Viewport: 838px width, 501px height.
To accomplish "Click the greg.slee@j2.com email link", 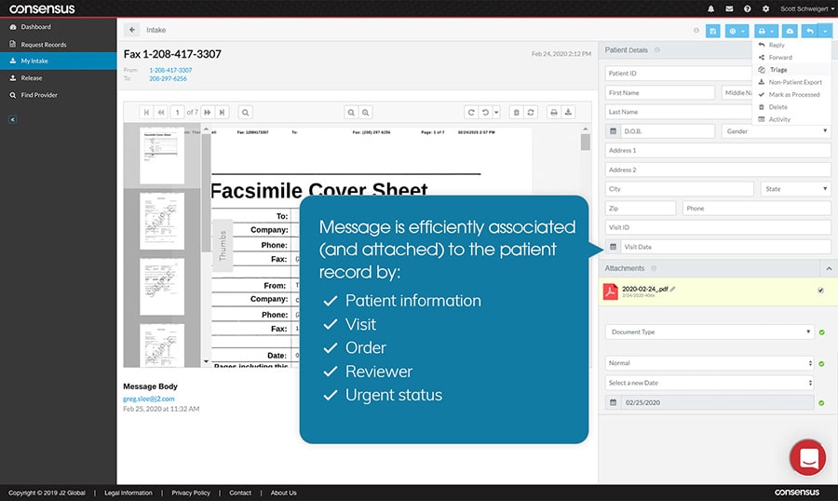I will click(x=149, y=399).
